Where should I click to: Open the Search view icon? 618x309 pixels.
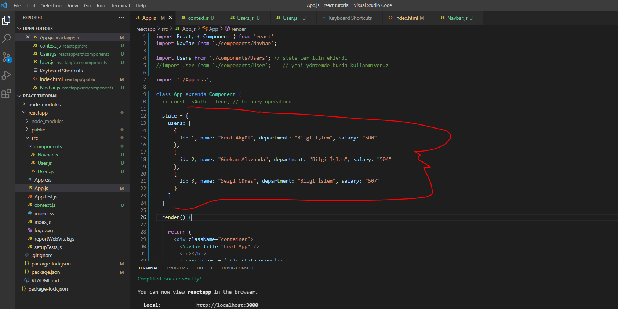(6, 38)
